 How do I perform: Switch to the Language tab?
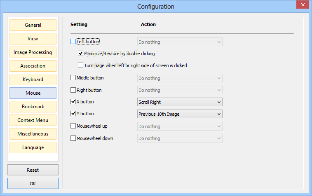(33, 147)
